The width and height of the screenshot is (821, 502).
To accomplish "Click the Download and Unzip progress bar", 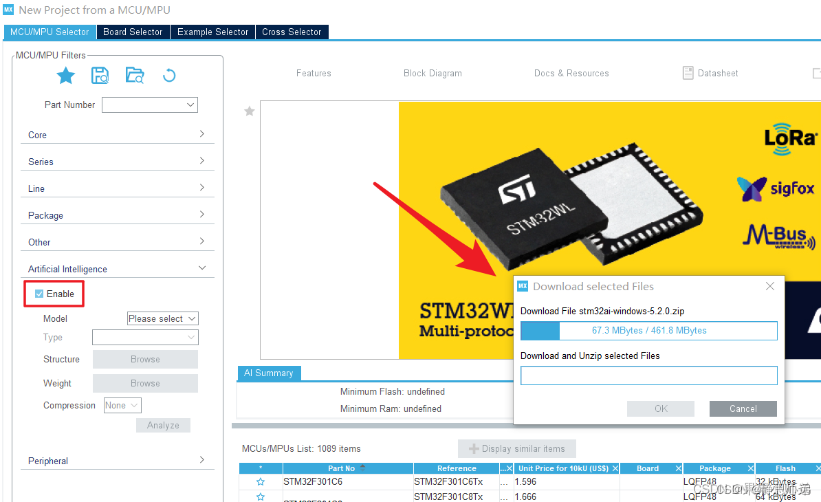I will tap(648, 375).
